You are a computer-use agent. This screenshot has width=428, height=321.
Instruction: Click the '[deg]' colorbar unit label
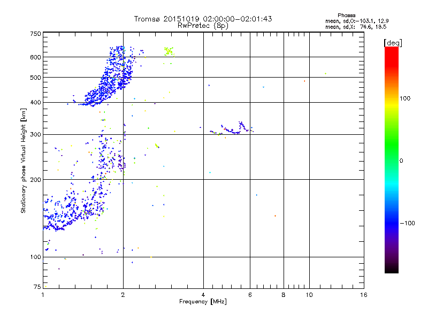pos(393,43)
